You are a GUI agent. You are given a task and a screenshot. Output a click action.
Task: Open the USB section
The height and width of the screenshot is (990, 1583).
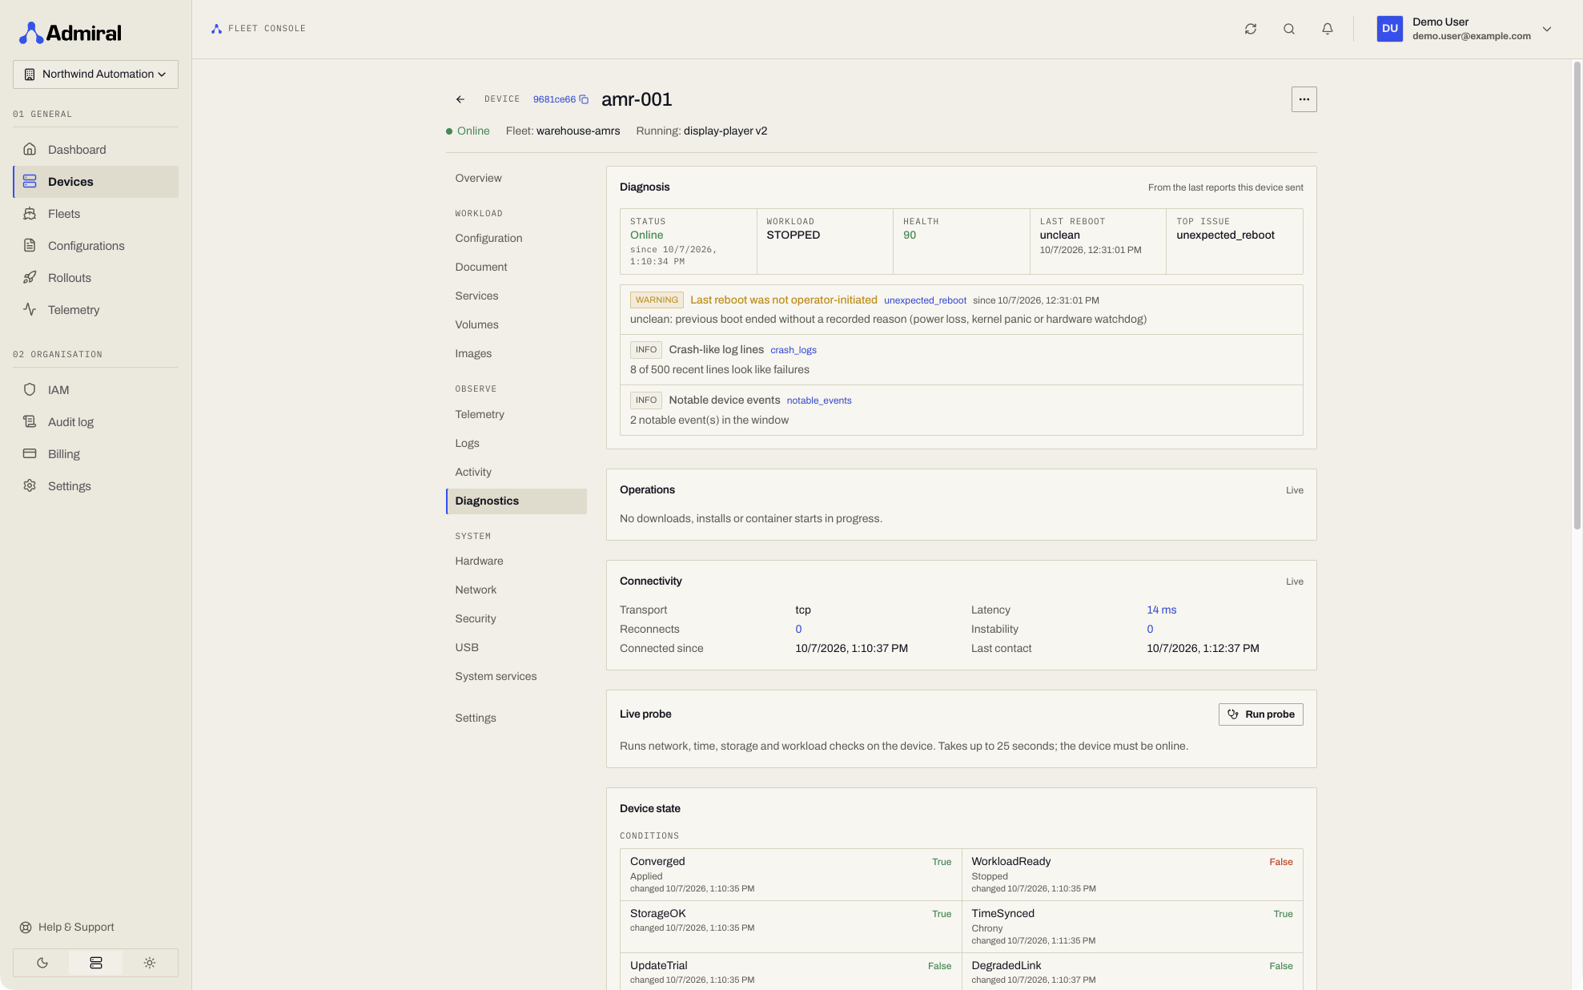point(516,647)
